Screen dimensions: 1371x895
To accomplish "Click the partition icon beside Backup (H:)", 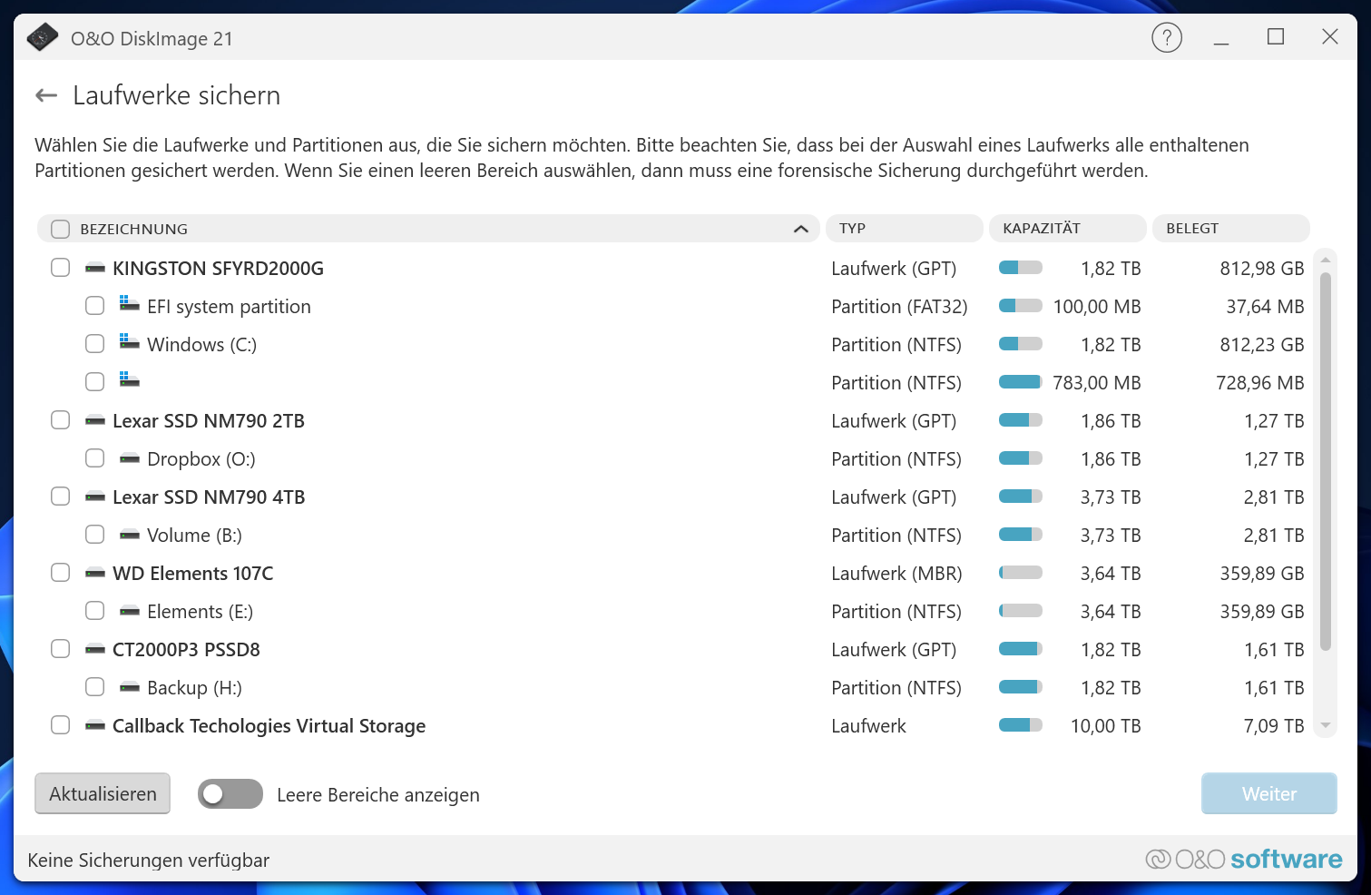I will (x=128, y=686).
